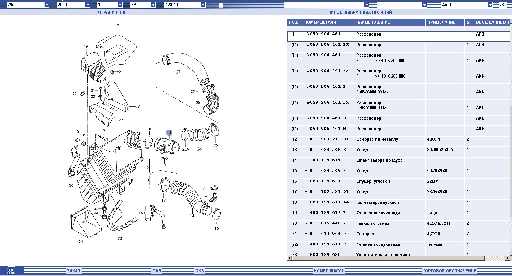Click highlighted part marker 11 in diagram
This screenshot has width=512, height=276.
coord(169,133)
